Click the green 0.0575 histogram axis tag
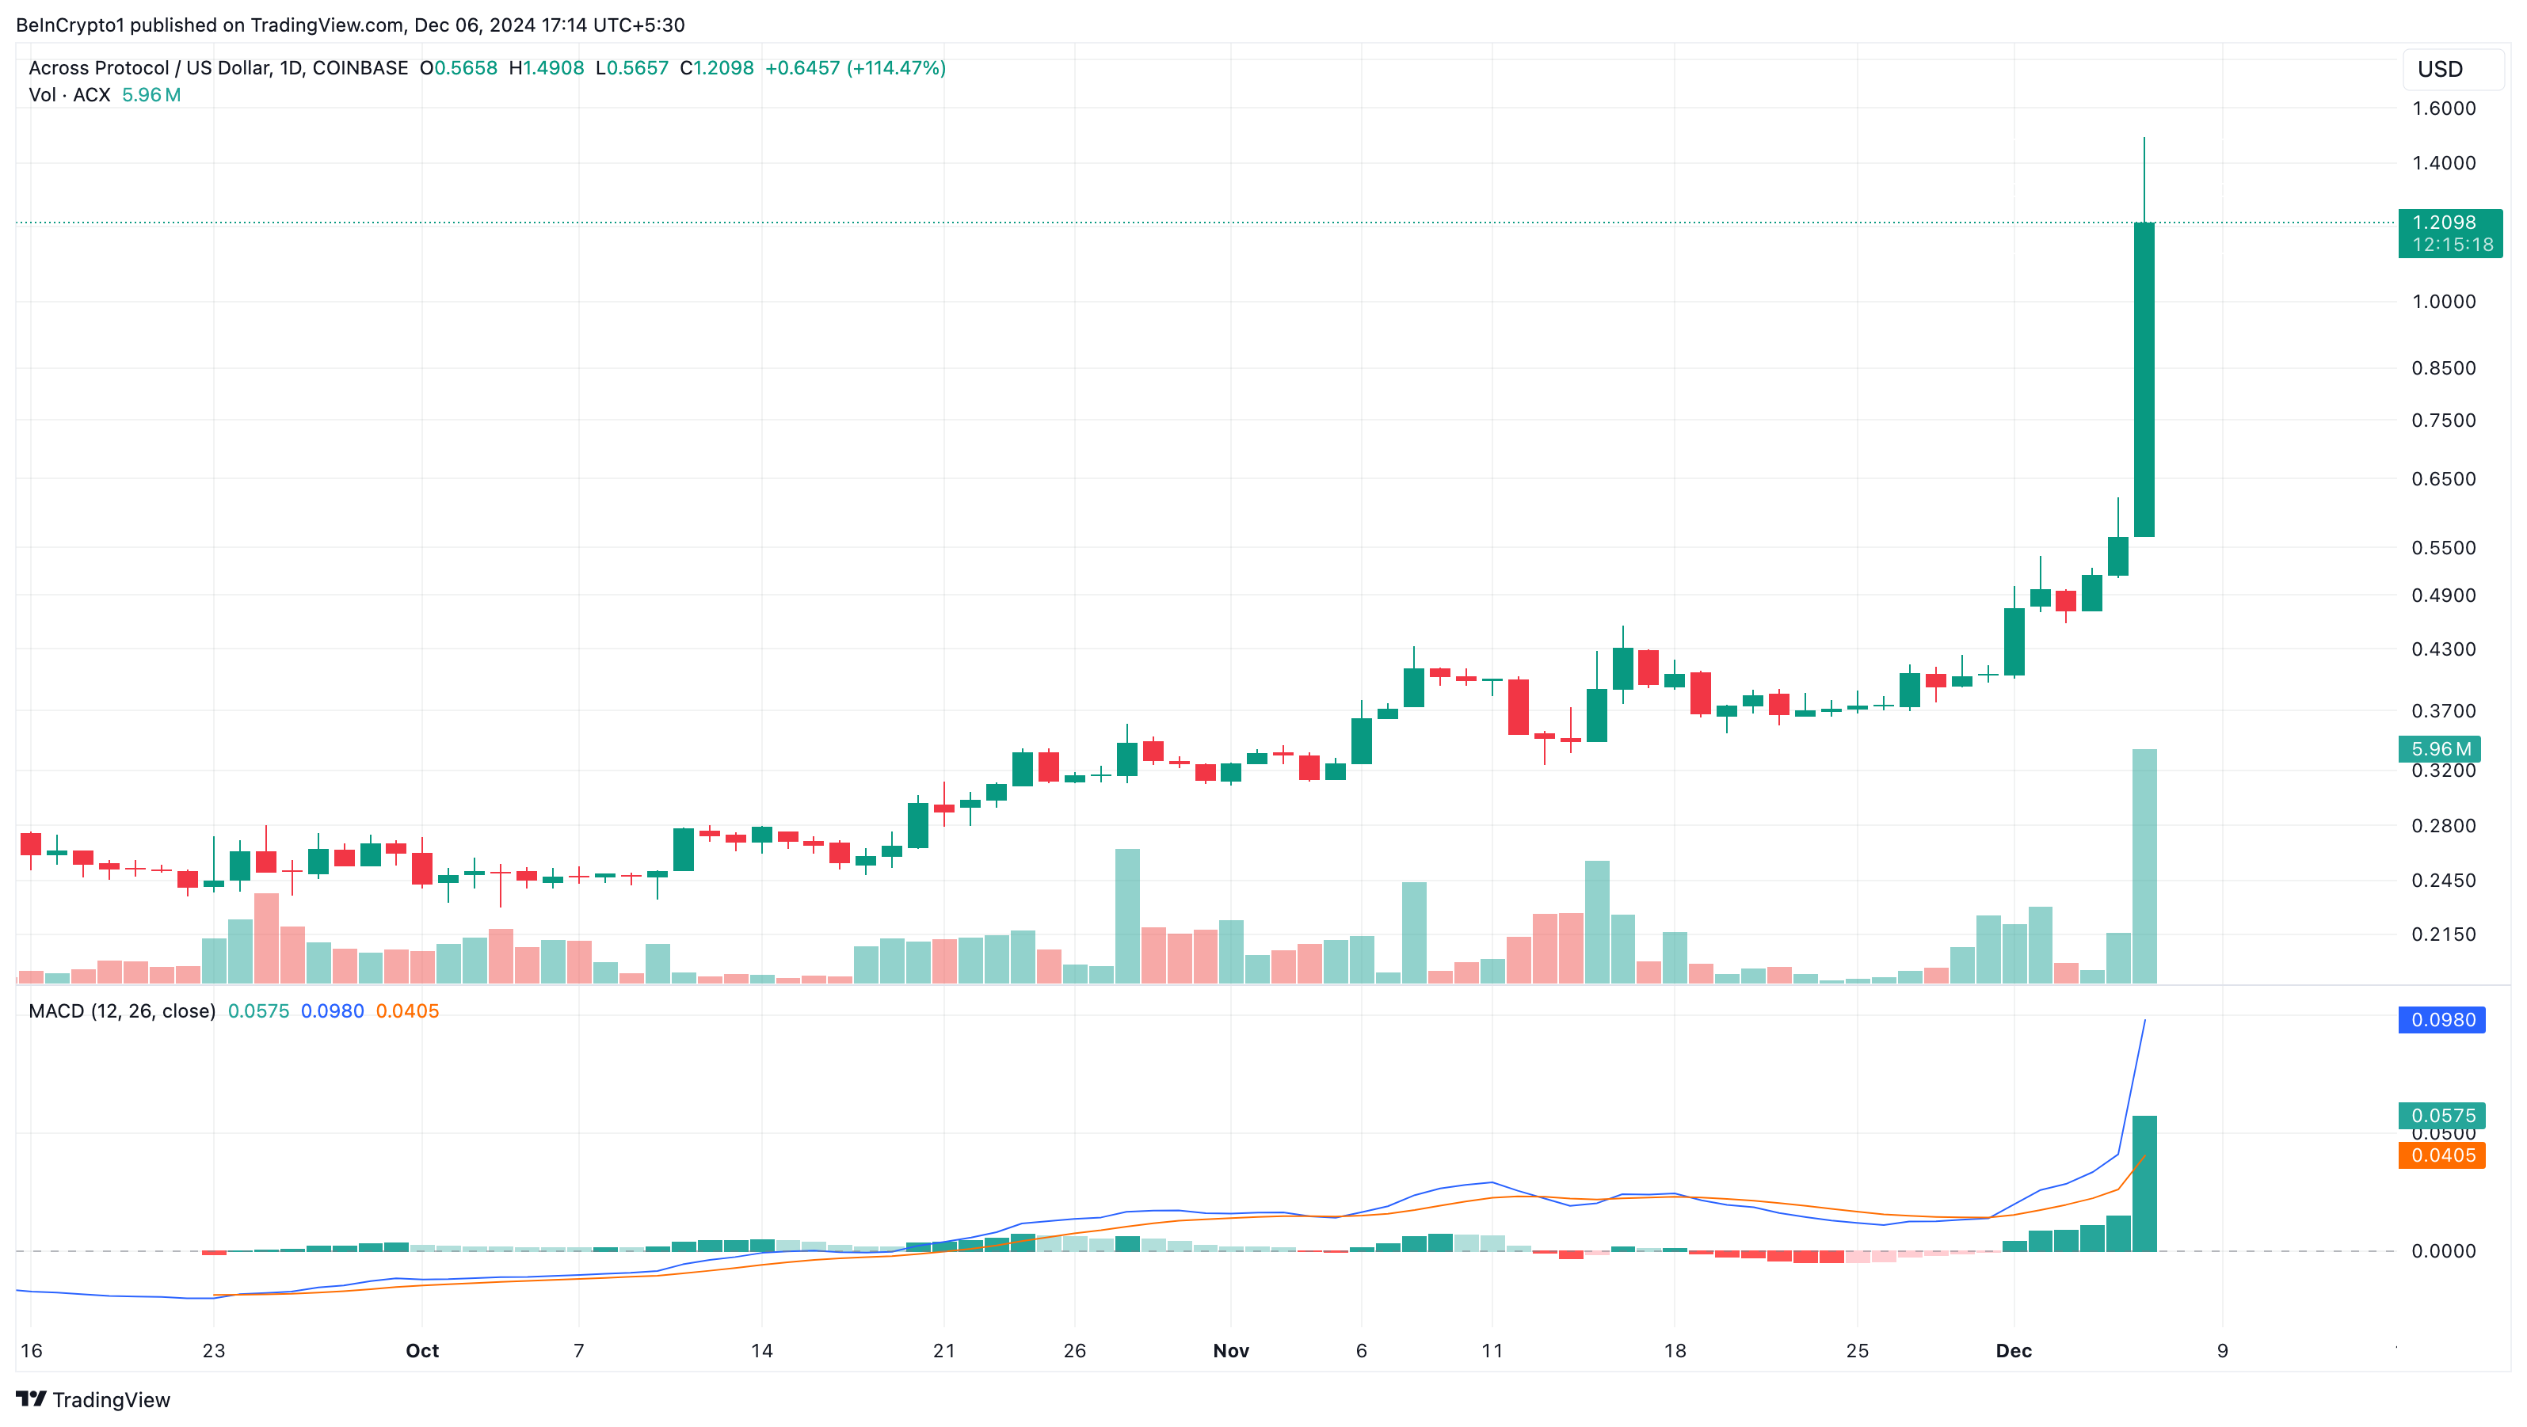The image size is (2527, 1427). 2441,1115
